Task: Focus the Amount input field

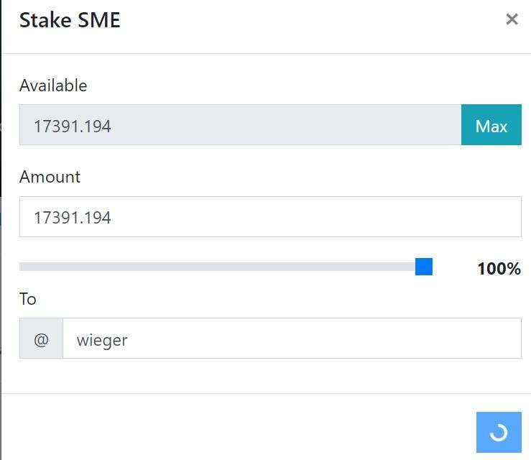Action: click(x=269, y=217)
